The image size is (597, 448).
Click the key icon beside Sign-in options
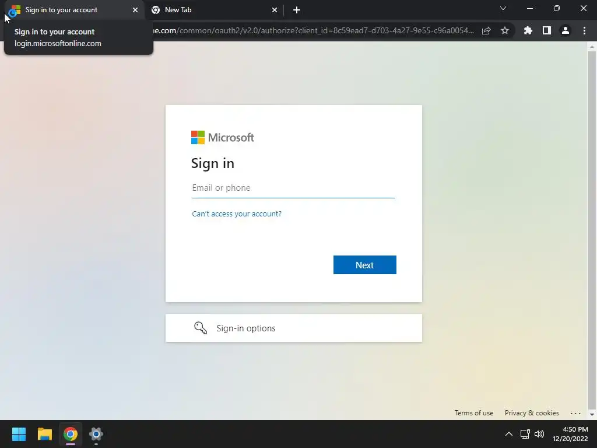tap(201, 328)
